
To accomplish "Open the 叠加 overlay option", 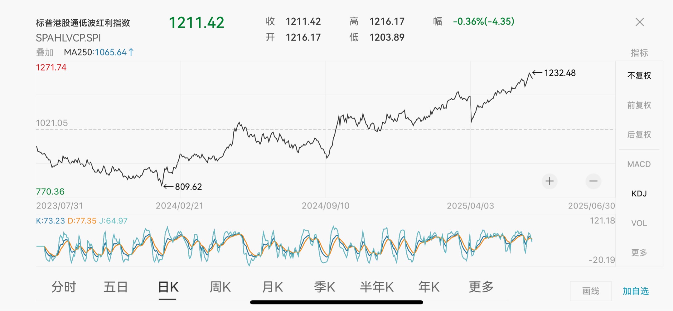I will tap(45, 52).
